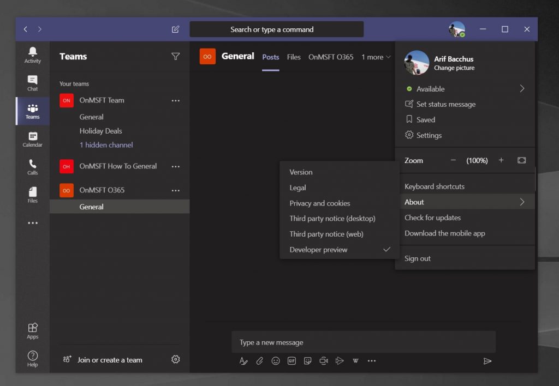Open more options for OnMSFT How To General

(175, 166)
